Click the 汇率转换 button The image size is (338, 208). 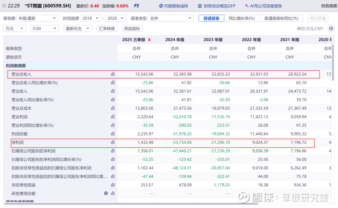[x=107, y=29]
